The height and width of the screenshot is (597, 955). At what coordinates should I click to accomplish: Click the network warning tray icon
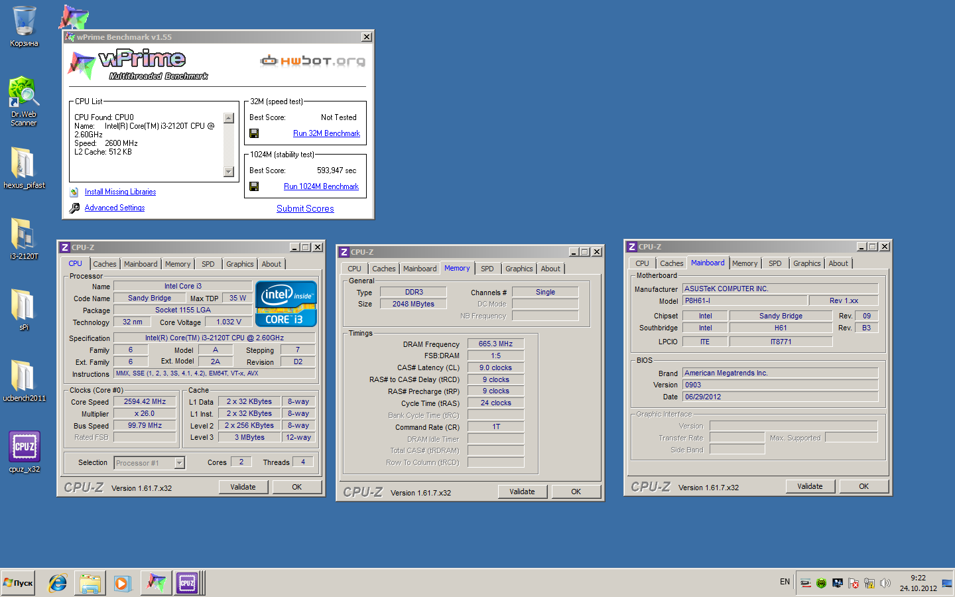click(869, 583)
